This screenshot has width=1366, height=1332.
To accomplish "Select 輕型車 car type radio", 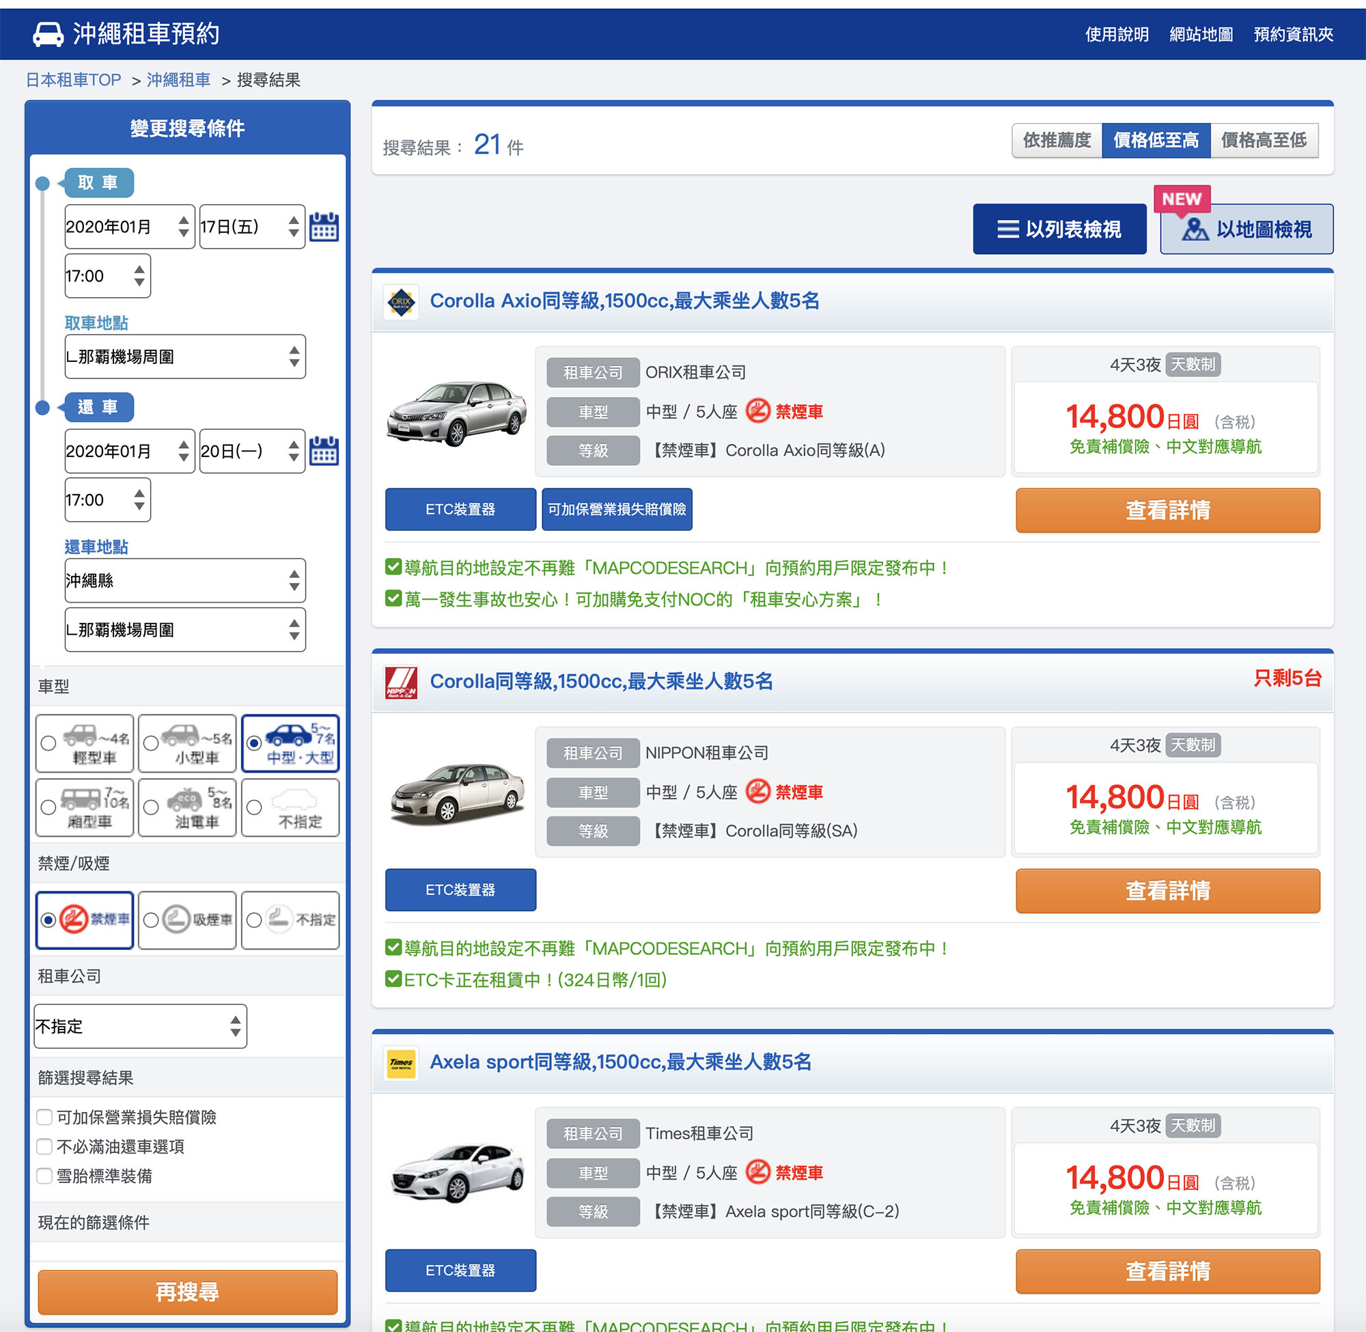I will (48, 743).
